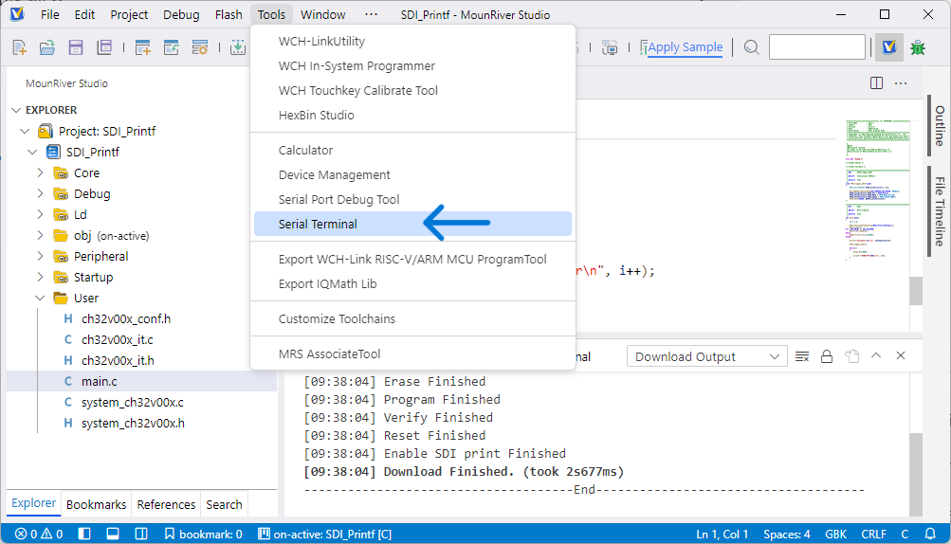Click the green bug debug icon
The width and height of the screenshot is (951, 544).
point(918,47)
